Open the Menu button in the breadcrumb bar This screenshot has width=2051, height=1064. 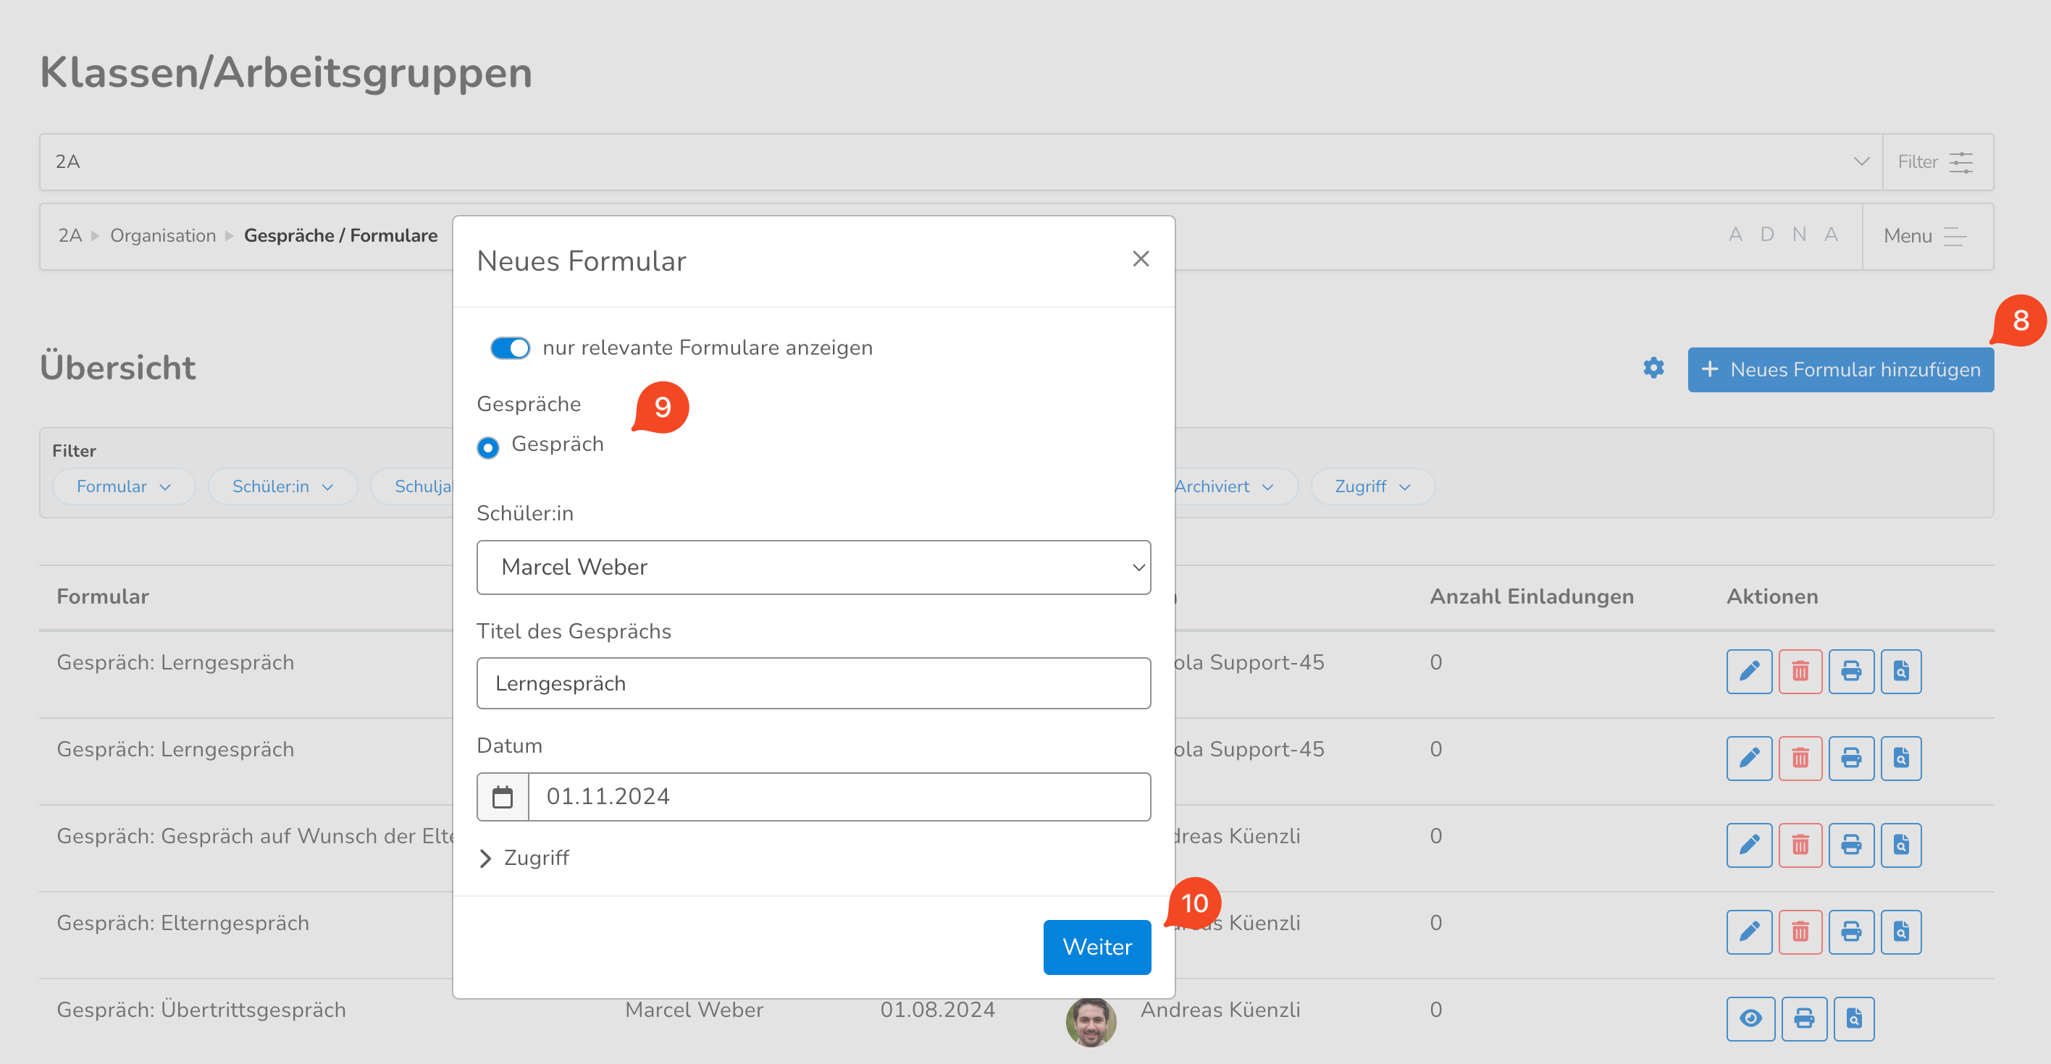pyautogui.click(x=1925, y=237)
